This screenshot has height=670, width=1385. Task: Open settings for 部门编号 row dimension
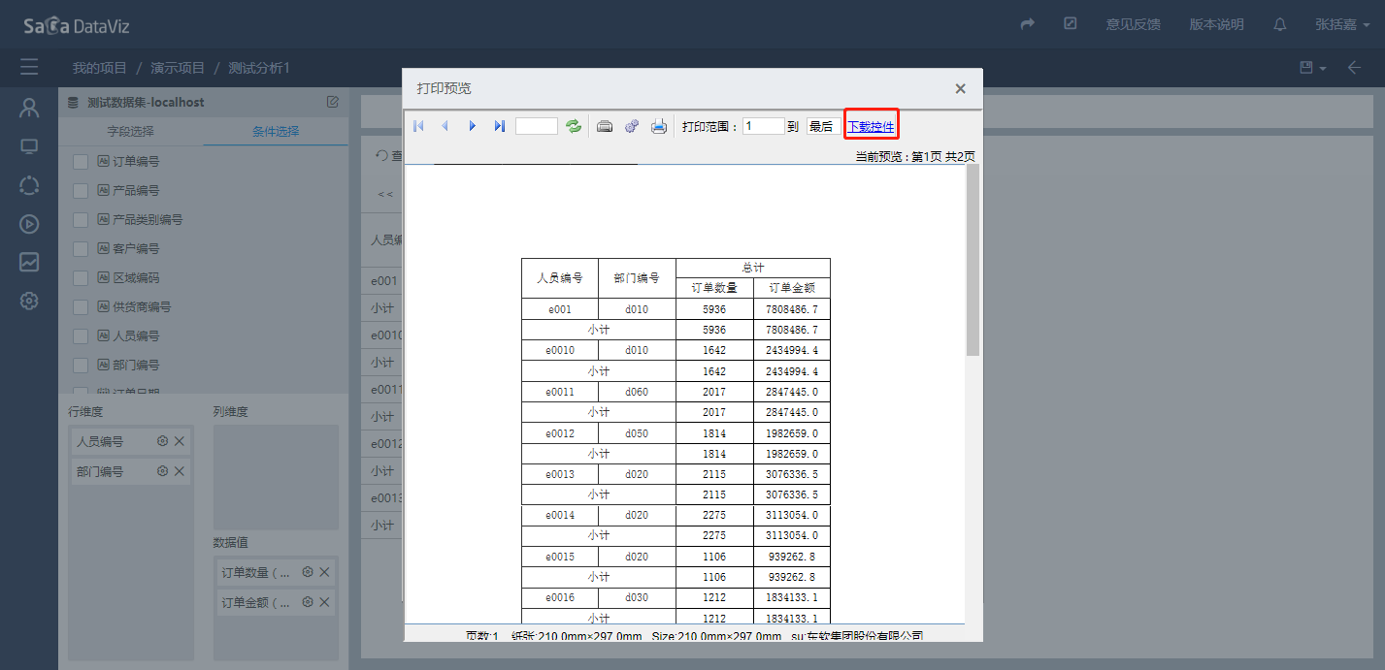click(163, 471)
